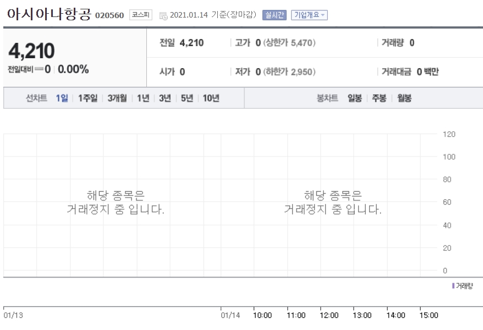Click the 실시간 real-time button

(x=274, y=15)
